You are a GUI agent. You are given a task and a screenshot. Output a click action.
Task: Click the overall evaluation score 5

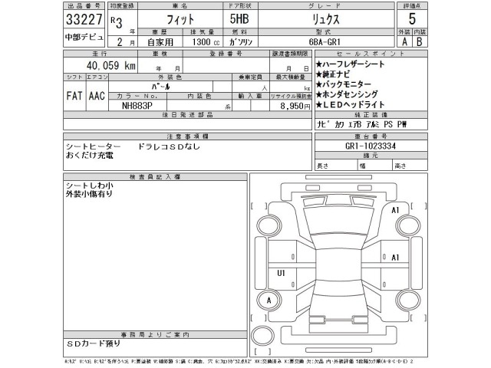coord(412,18)
